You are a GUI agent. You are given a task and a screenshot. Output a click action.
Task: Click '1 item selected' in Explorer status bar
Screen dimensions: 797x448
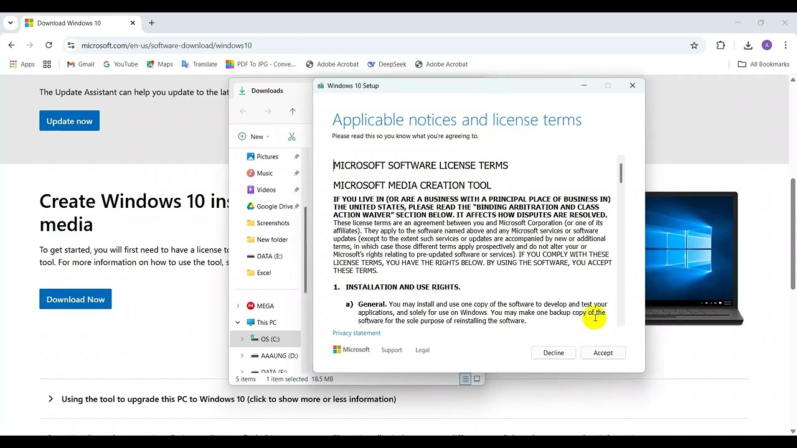(x=287, y=379)
